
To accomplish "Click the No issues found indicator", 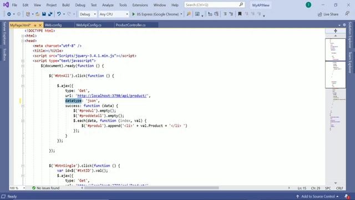I will 45,188.
